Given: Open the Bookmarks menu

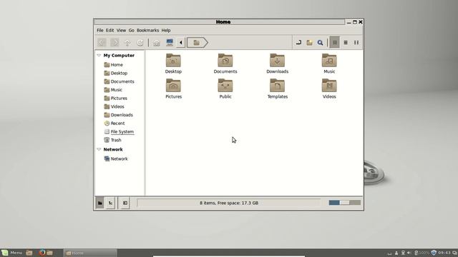Looking at the screenshot, I should (148, 30).
